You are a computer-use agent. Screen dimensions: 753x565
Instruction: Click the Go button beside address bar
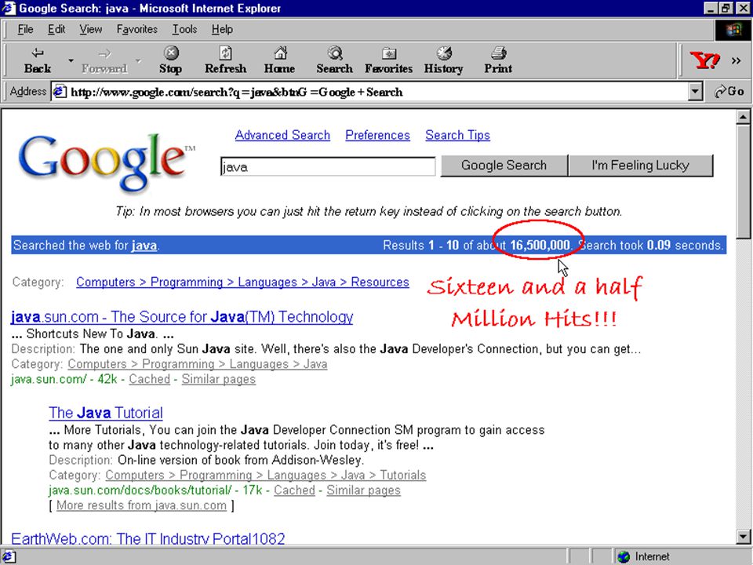click(x=729, y=91)
